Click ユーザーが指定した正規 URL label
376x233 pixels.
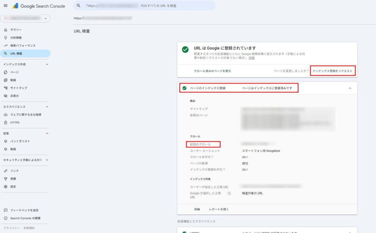[x=209, y=187]
